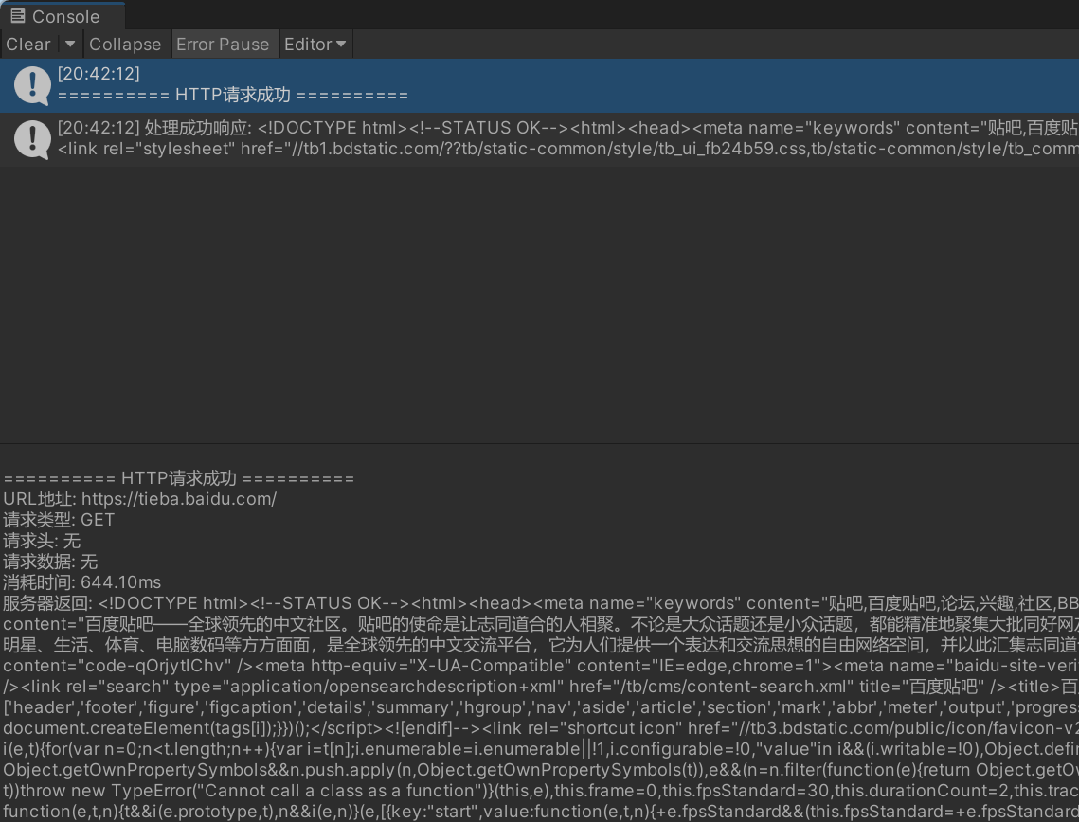Click the detail line beginning 'document.createElement(tags[i])'
This screenshot has height=822, width=1079.
pos(540,728)
